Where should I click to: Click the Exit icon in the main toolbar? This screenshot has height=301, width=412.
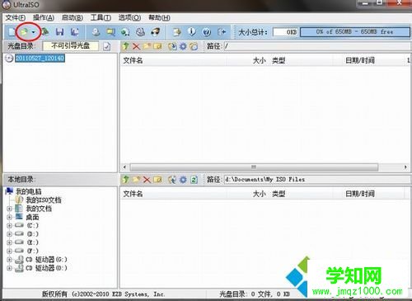click(x=222, y=32)
